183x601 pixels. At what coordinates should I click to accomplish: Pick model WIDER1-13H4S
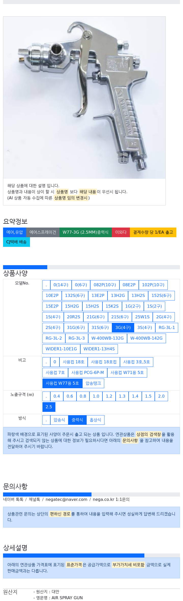pos(99,349)
